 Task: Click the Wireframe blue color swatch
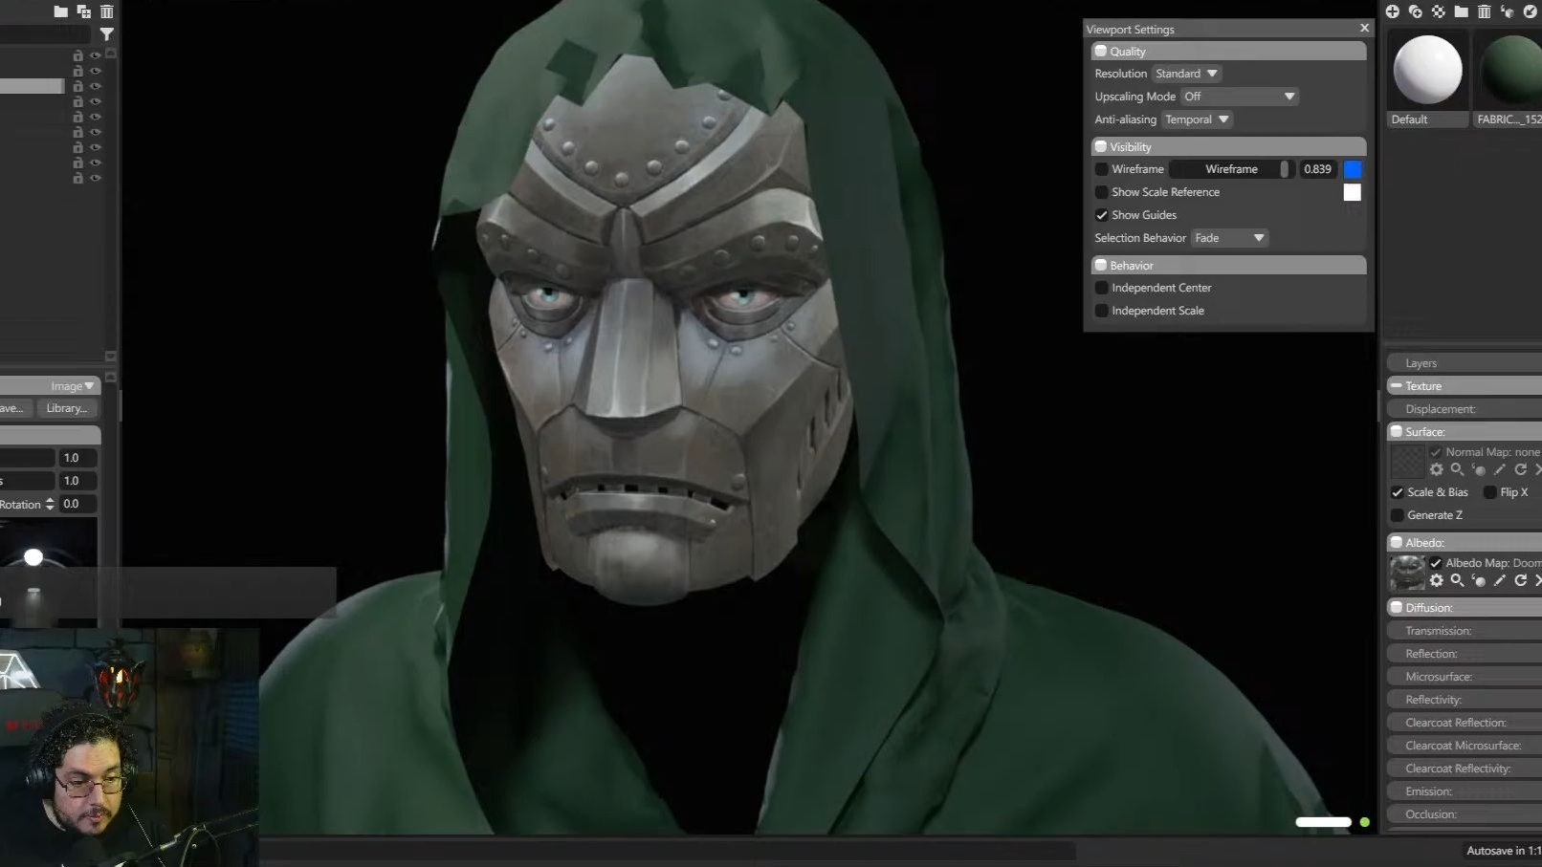(1353, 169)
